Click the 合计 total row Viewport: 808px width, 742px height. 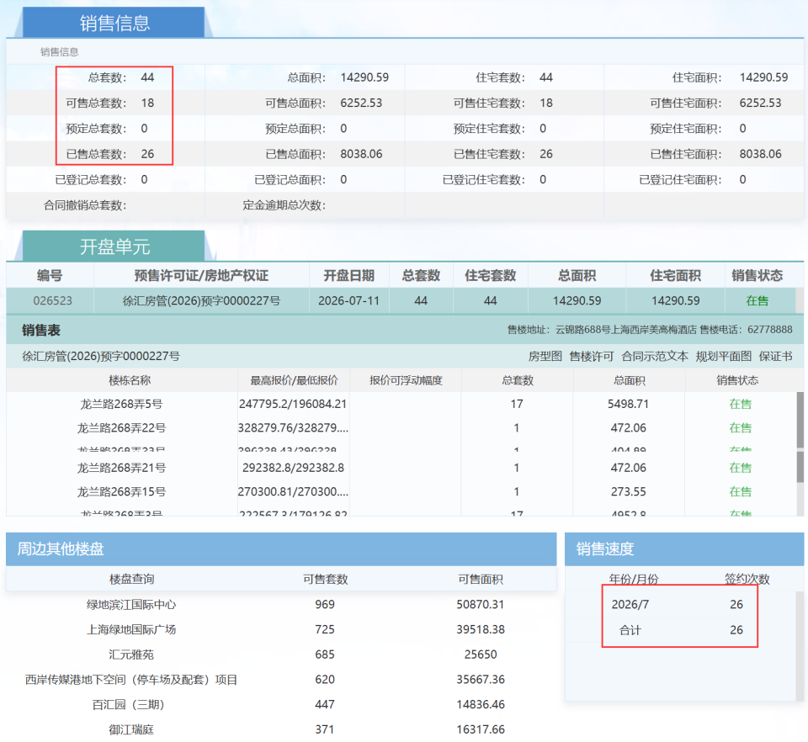[x=680, y=630]
